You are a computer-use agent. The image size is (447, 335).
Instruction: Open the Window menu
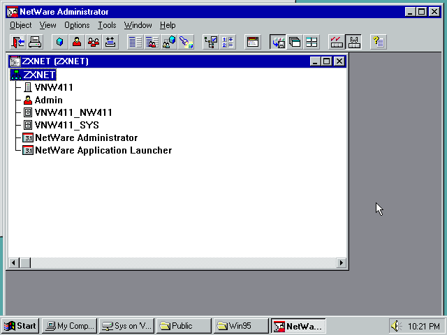[x=138, y=25]
